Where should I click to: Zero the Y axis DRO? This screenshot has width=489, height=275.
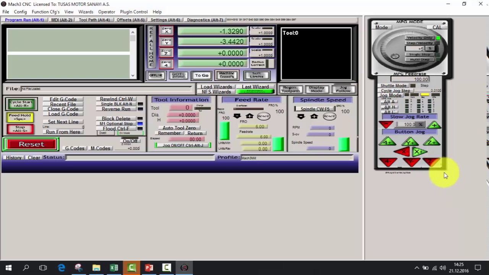tap(167, 42)
